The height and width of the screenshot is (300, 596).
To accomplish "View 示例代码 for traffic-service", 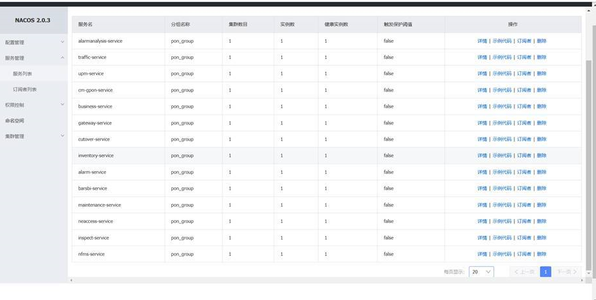I will coord(502,57).
